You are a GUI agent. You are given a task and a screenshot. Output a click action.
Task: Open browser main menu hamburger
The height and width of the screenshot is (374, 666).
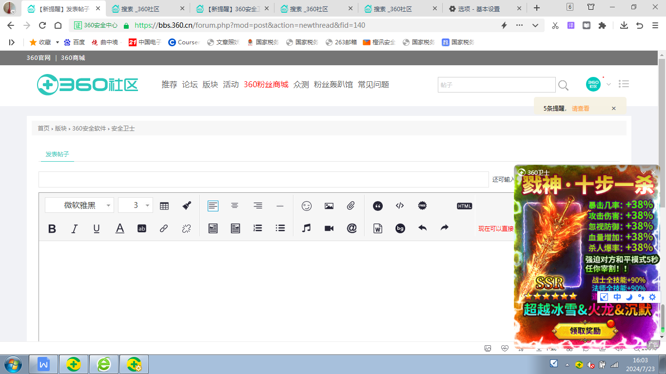pyautogui.click(x=655, y=25)
